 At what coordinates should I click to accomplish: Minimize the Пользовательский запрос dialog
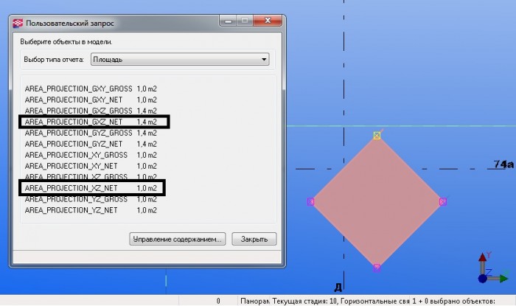[228, 21]
